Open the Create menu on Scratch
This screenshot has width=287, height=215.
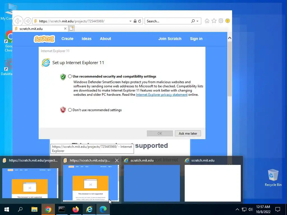pyautogui.click(x=67, y=39)
